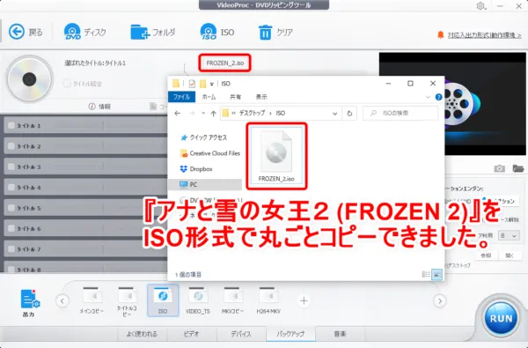Load an ISO image with the ISO icon
The image size is (528, 348).
[208, 32]
